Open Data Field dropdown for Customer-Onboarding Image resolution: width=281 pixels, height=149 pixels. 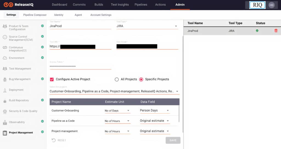pos(154,111)
